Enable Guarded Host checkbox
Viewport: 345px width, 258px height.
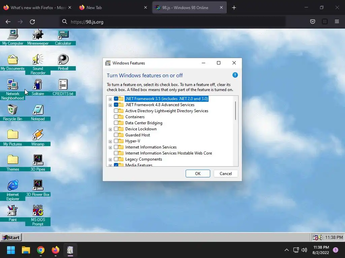pos(116,135)
